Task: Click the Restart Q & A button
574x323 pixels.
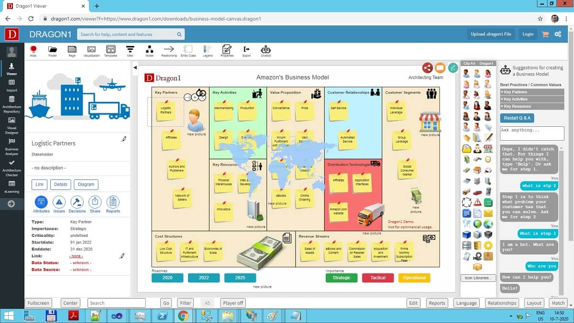Action: pyautogui.click(x=517, y=118)
